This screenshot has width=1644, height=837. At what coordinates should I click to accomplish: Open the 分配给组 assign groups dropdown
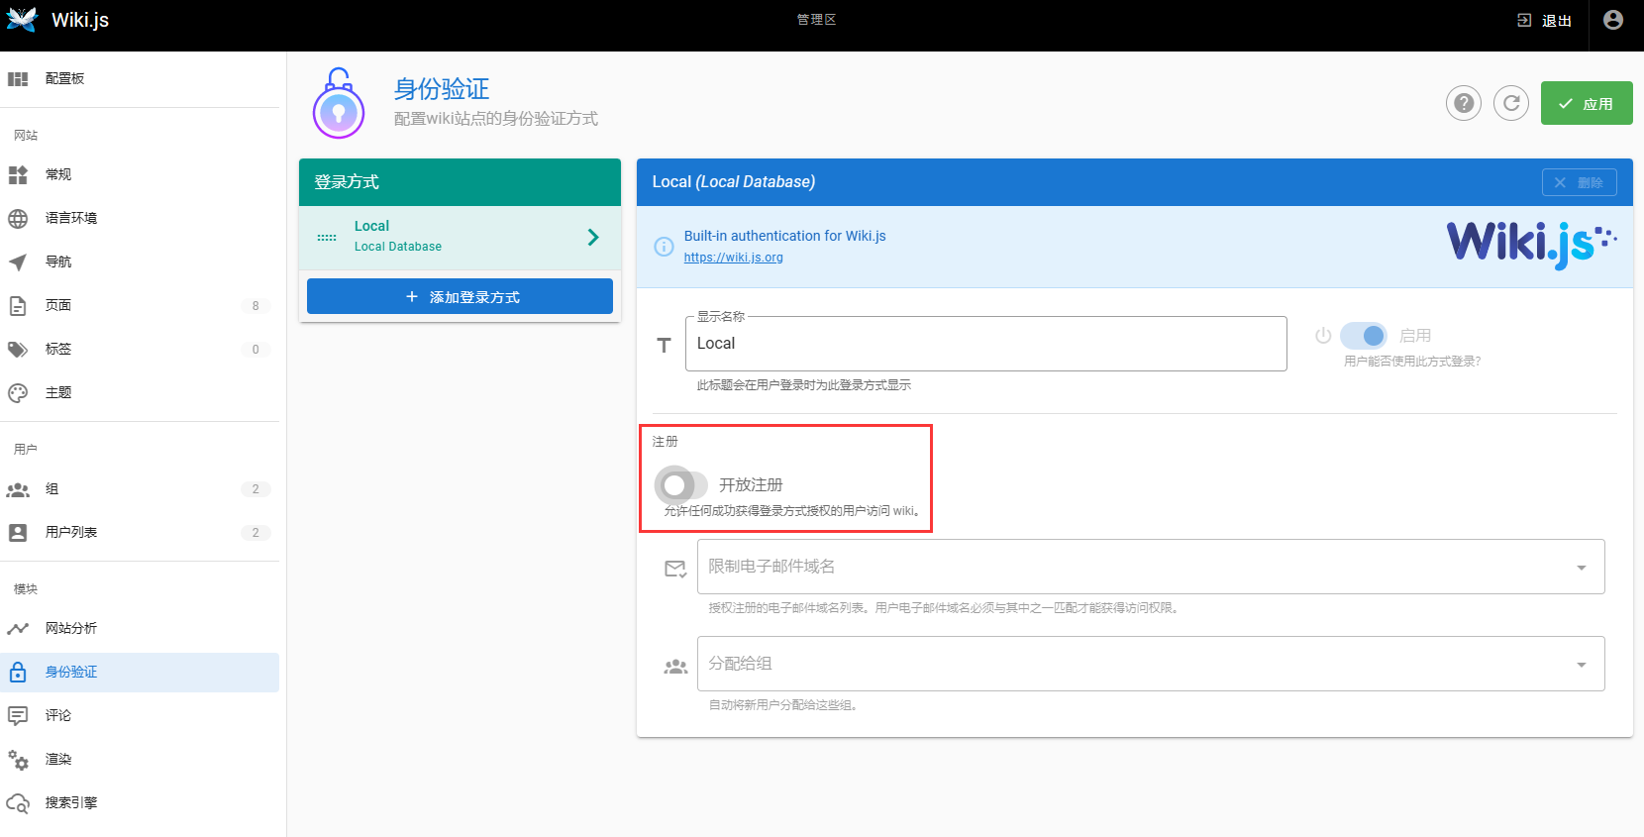[1151, 664]
